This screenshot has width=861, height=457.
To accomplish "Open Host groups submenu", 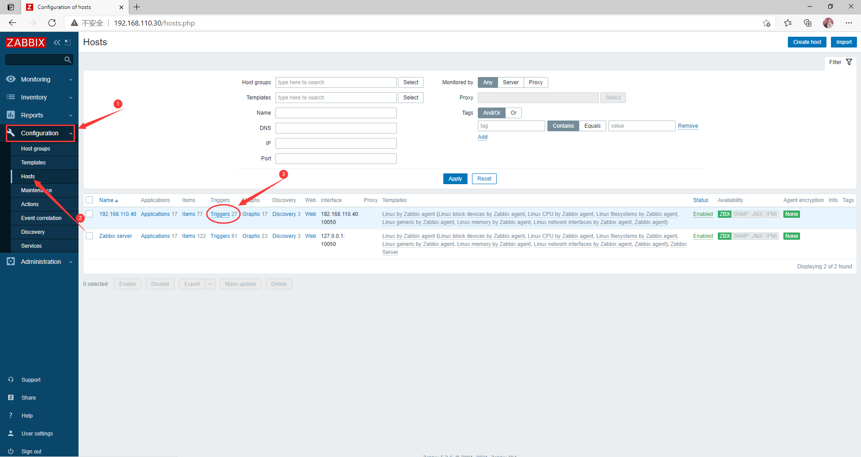I will pyautogui.click(x=35, y=149).
